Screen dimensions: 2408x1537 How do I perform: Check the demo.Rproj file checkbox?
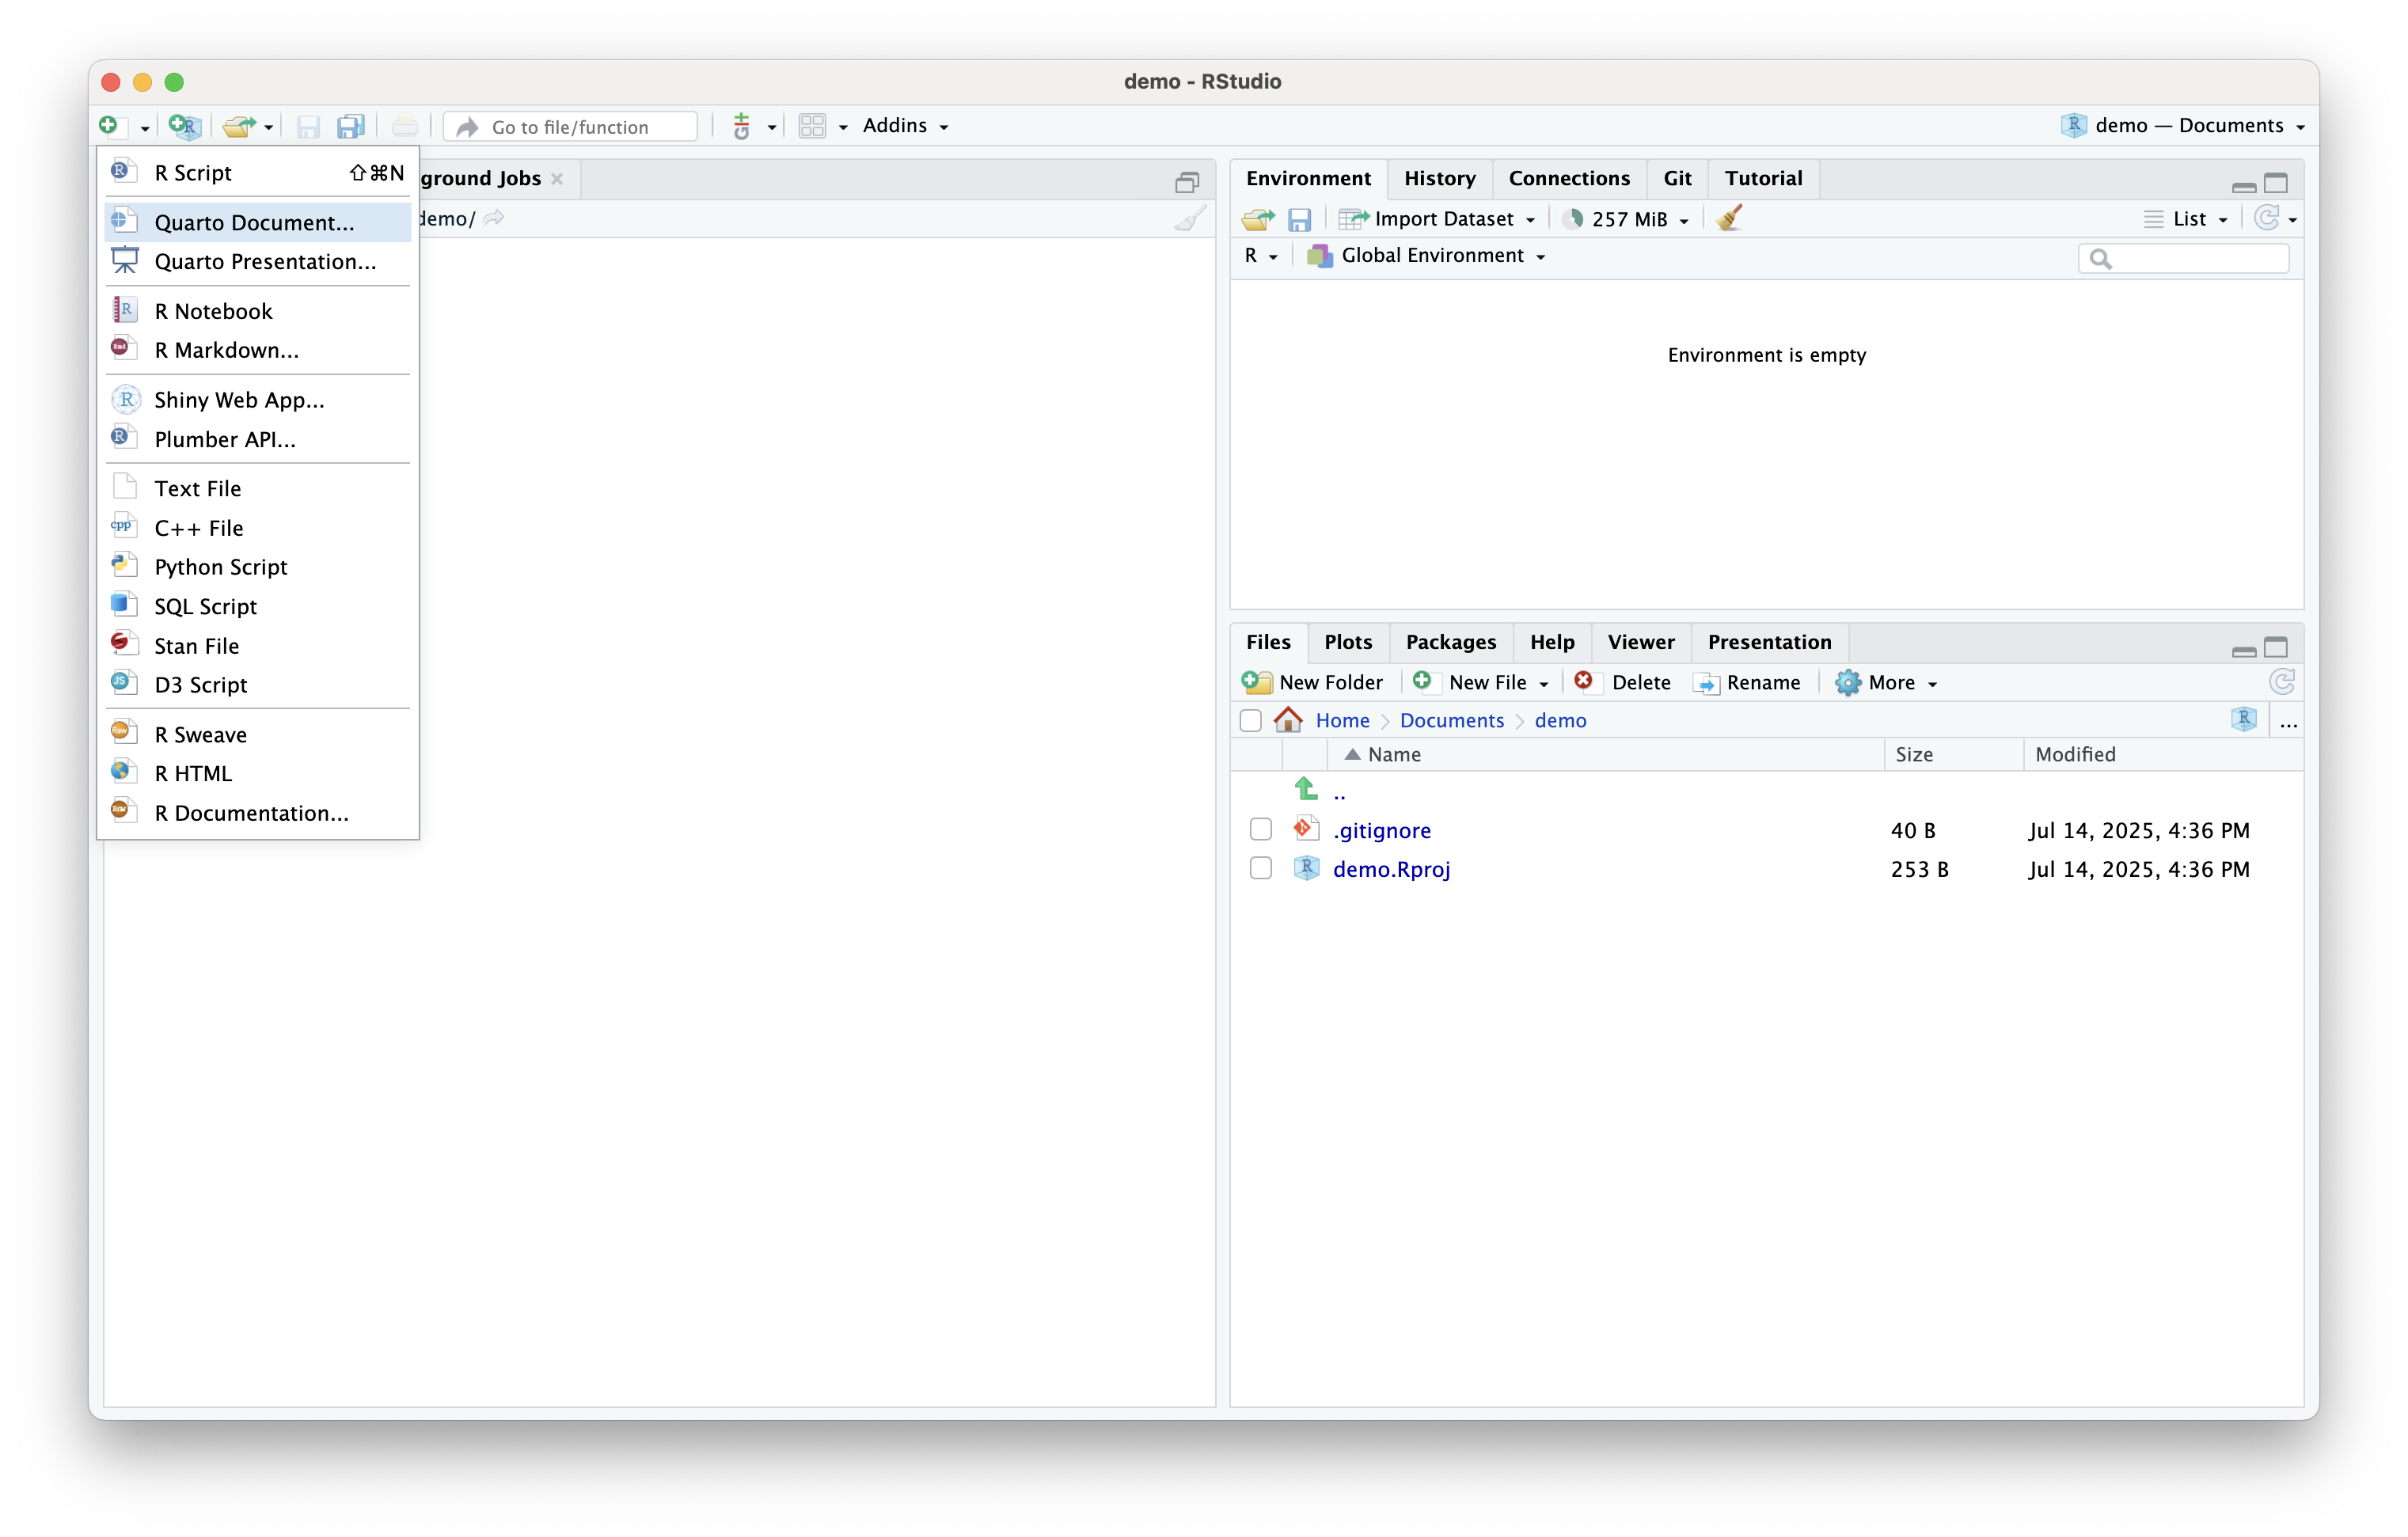click(x=1260, y=868)
